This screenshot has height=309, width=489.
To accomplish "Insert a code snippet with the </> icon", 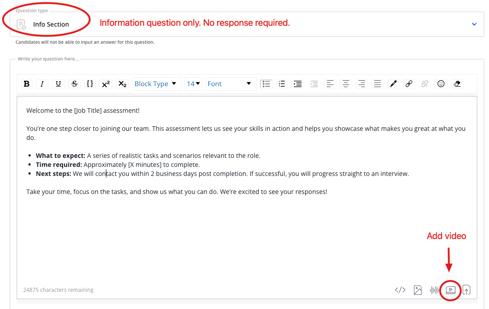I will pyautogui.click(x=400, y=290).
